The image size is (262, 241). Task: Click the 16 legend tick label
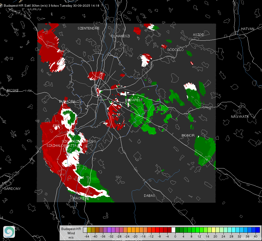pos(207,236)
